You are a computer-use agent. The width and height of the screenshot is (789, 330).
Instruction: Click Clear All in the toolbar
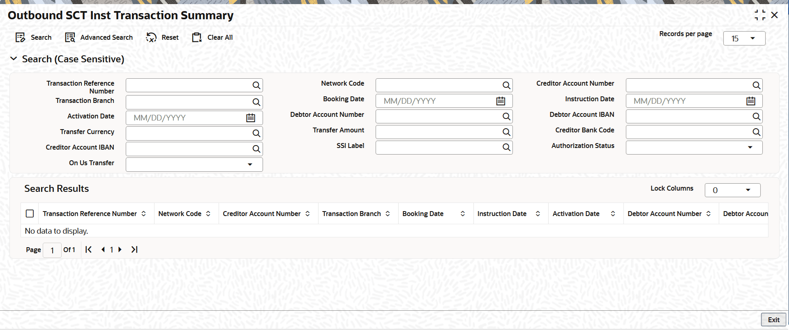(x=212, y=38)
